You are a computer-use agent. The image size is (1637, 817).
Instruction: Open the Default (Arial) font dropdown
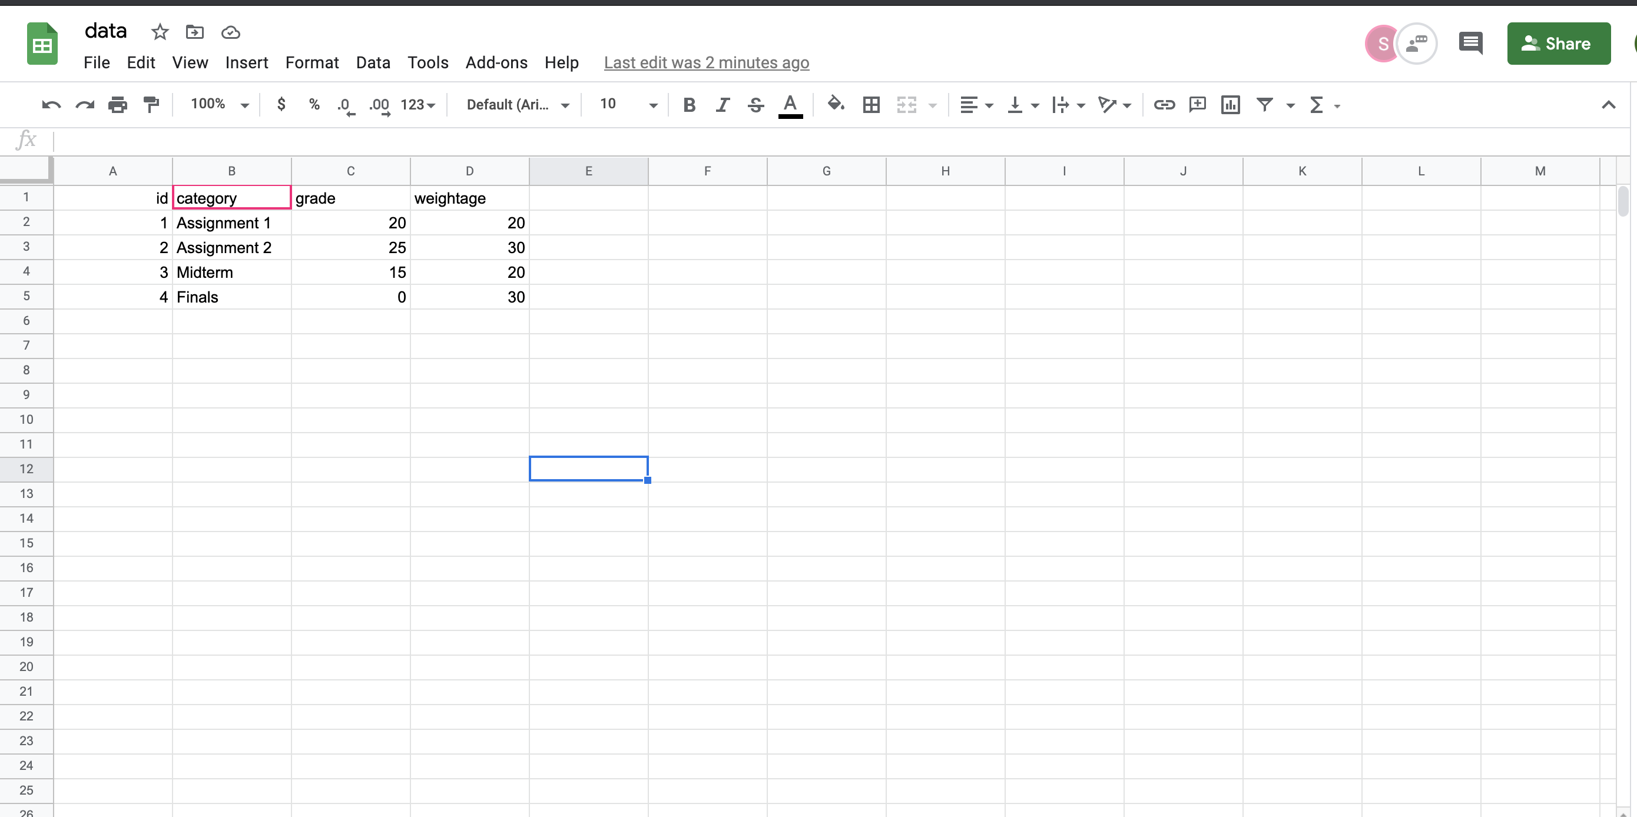pyautogui.click(x=517, y=105)
